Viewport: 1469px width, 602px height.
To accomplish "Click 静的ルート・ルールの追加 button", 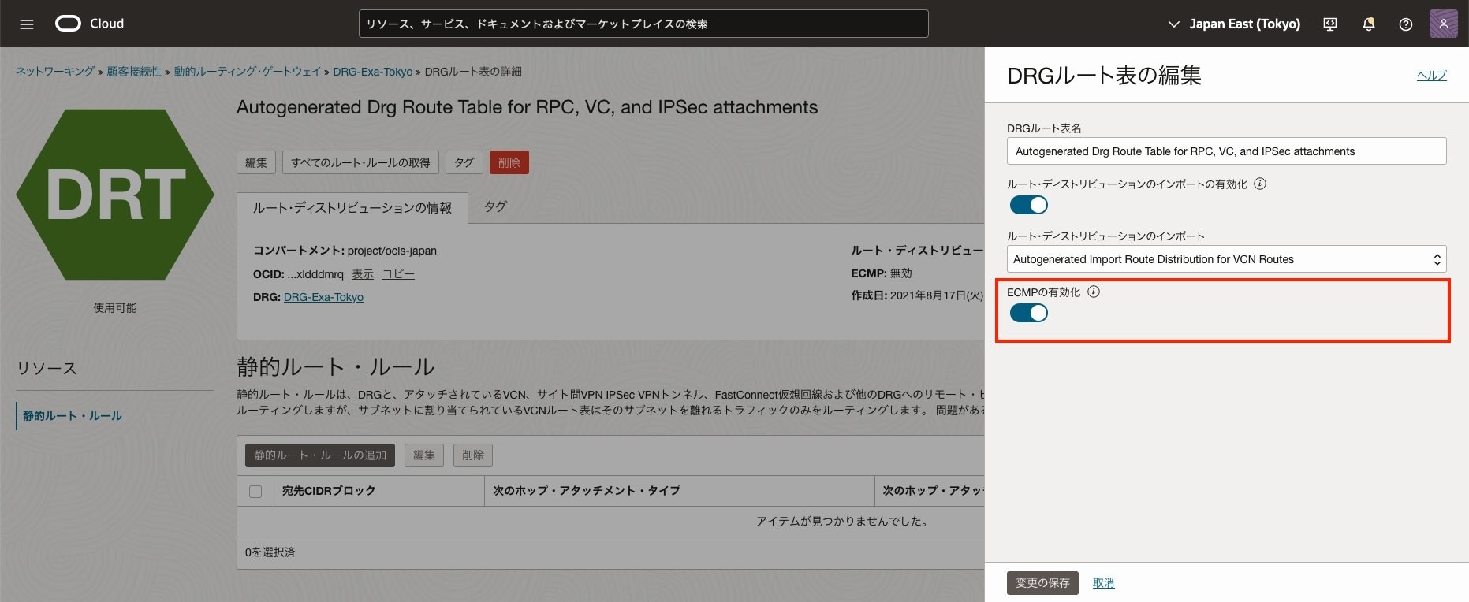I will click(320, 455).
